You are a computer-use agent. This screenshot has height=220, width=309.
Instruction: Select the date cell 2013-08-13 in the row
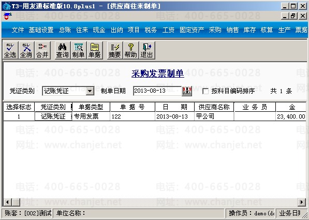click(175, 116)
